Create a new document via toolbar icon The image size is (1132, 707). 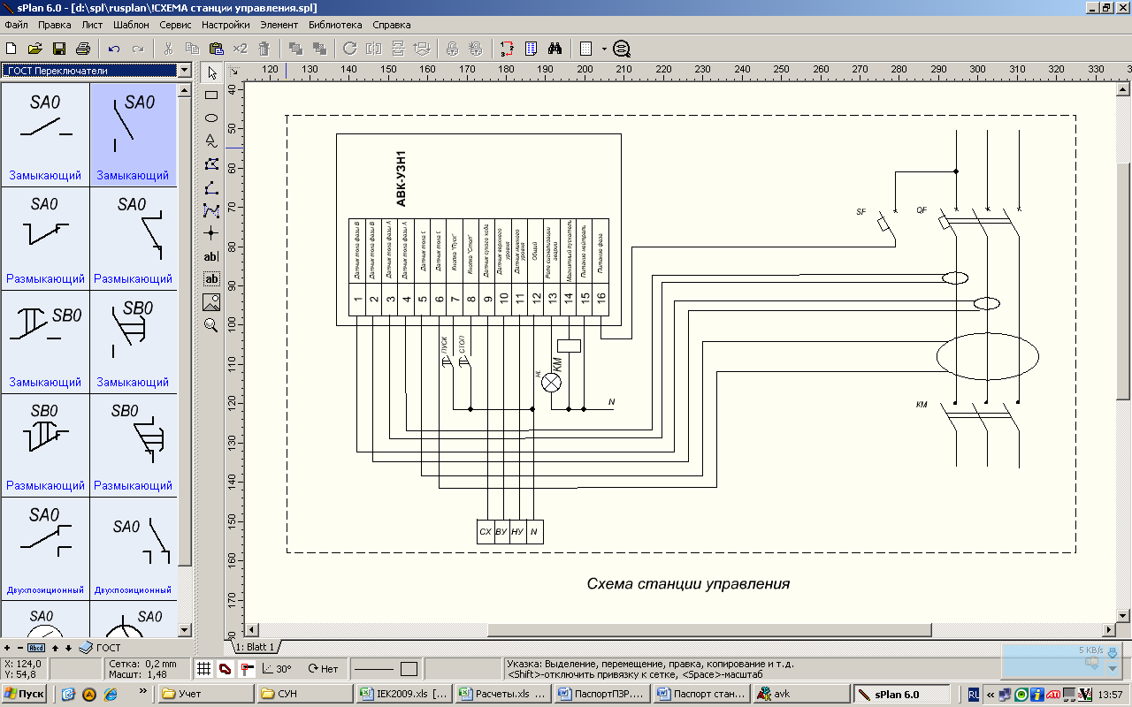pyautogui.click(x=11, y=49)
